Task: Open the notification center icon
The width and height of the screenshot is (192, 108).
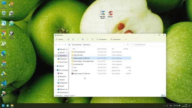Action: coord(189,106)
